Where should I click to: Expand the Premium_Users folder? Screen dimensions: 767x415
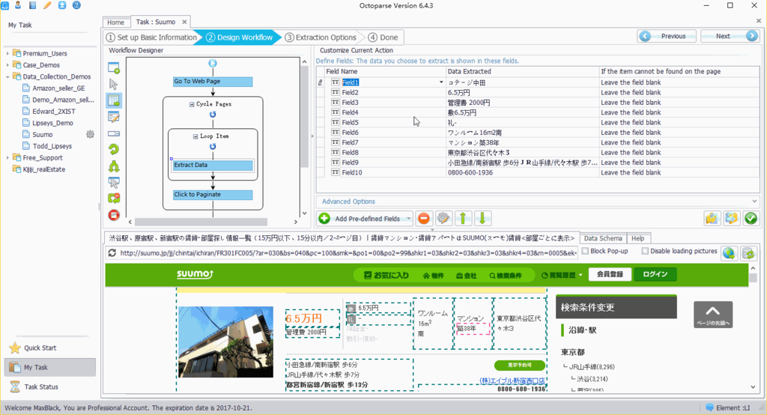(7, 53)
